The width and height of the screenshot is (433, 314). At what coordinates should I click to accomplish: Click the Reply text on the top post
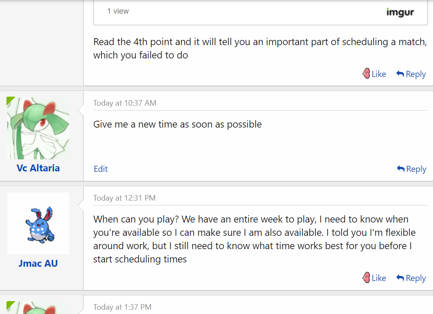[416, 74]
